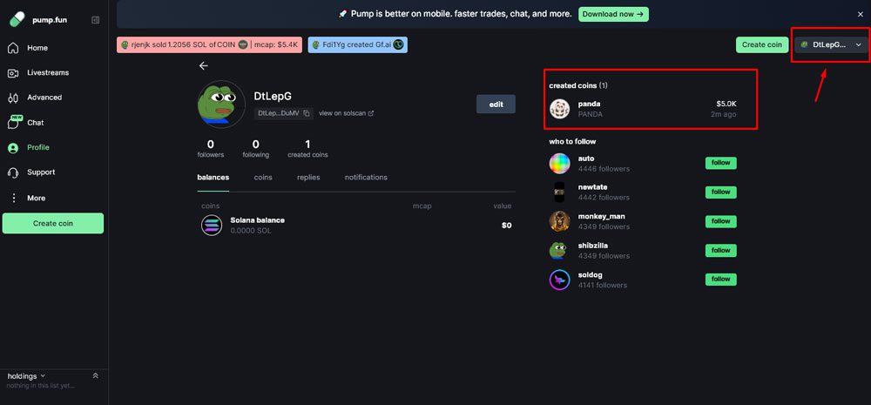The width and height of the screenshot is (871, 405).
Task: Click the pump.fun pill logo
Action: 18,19
